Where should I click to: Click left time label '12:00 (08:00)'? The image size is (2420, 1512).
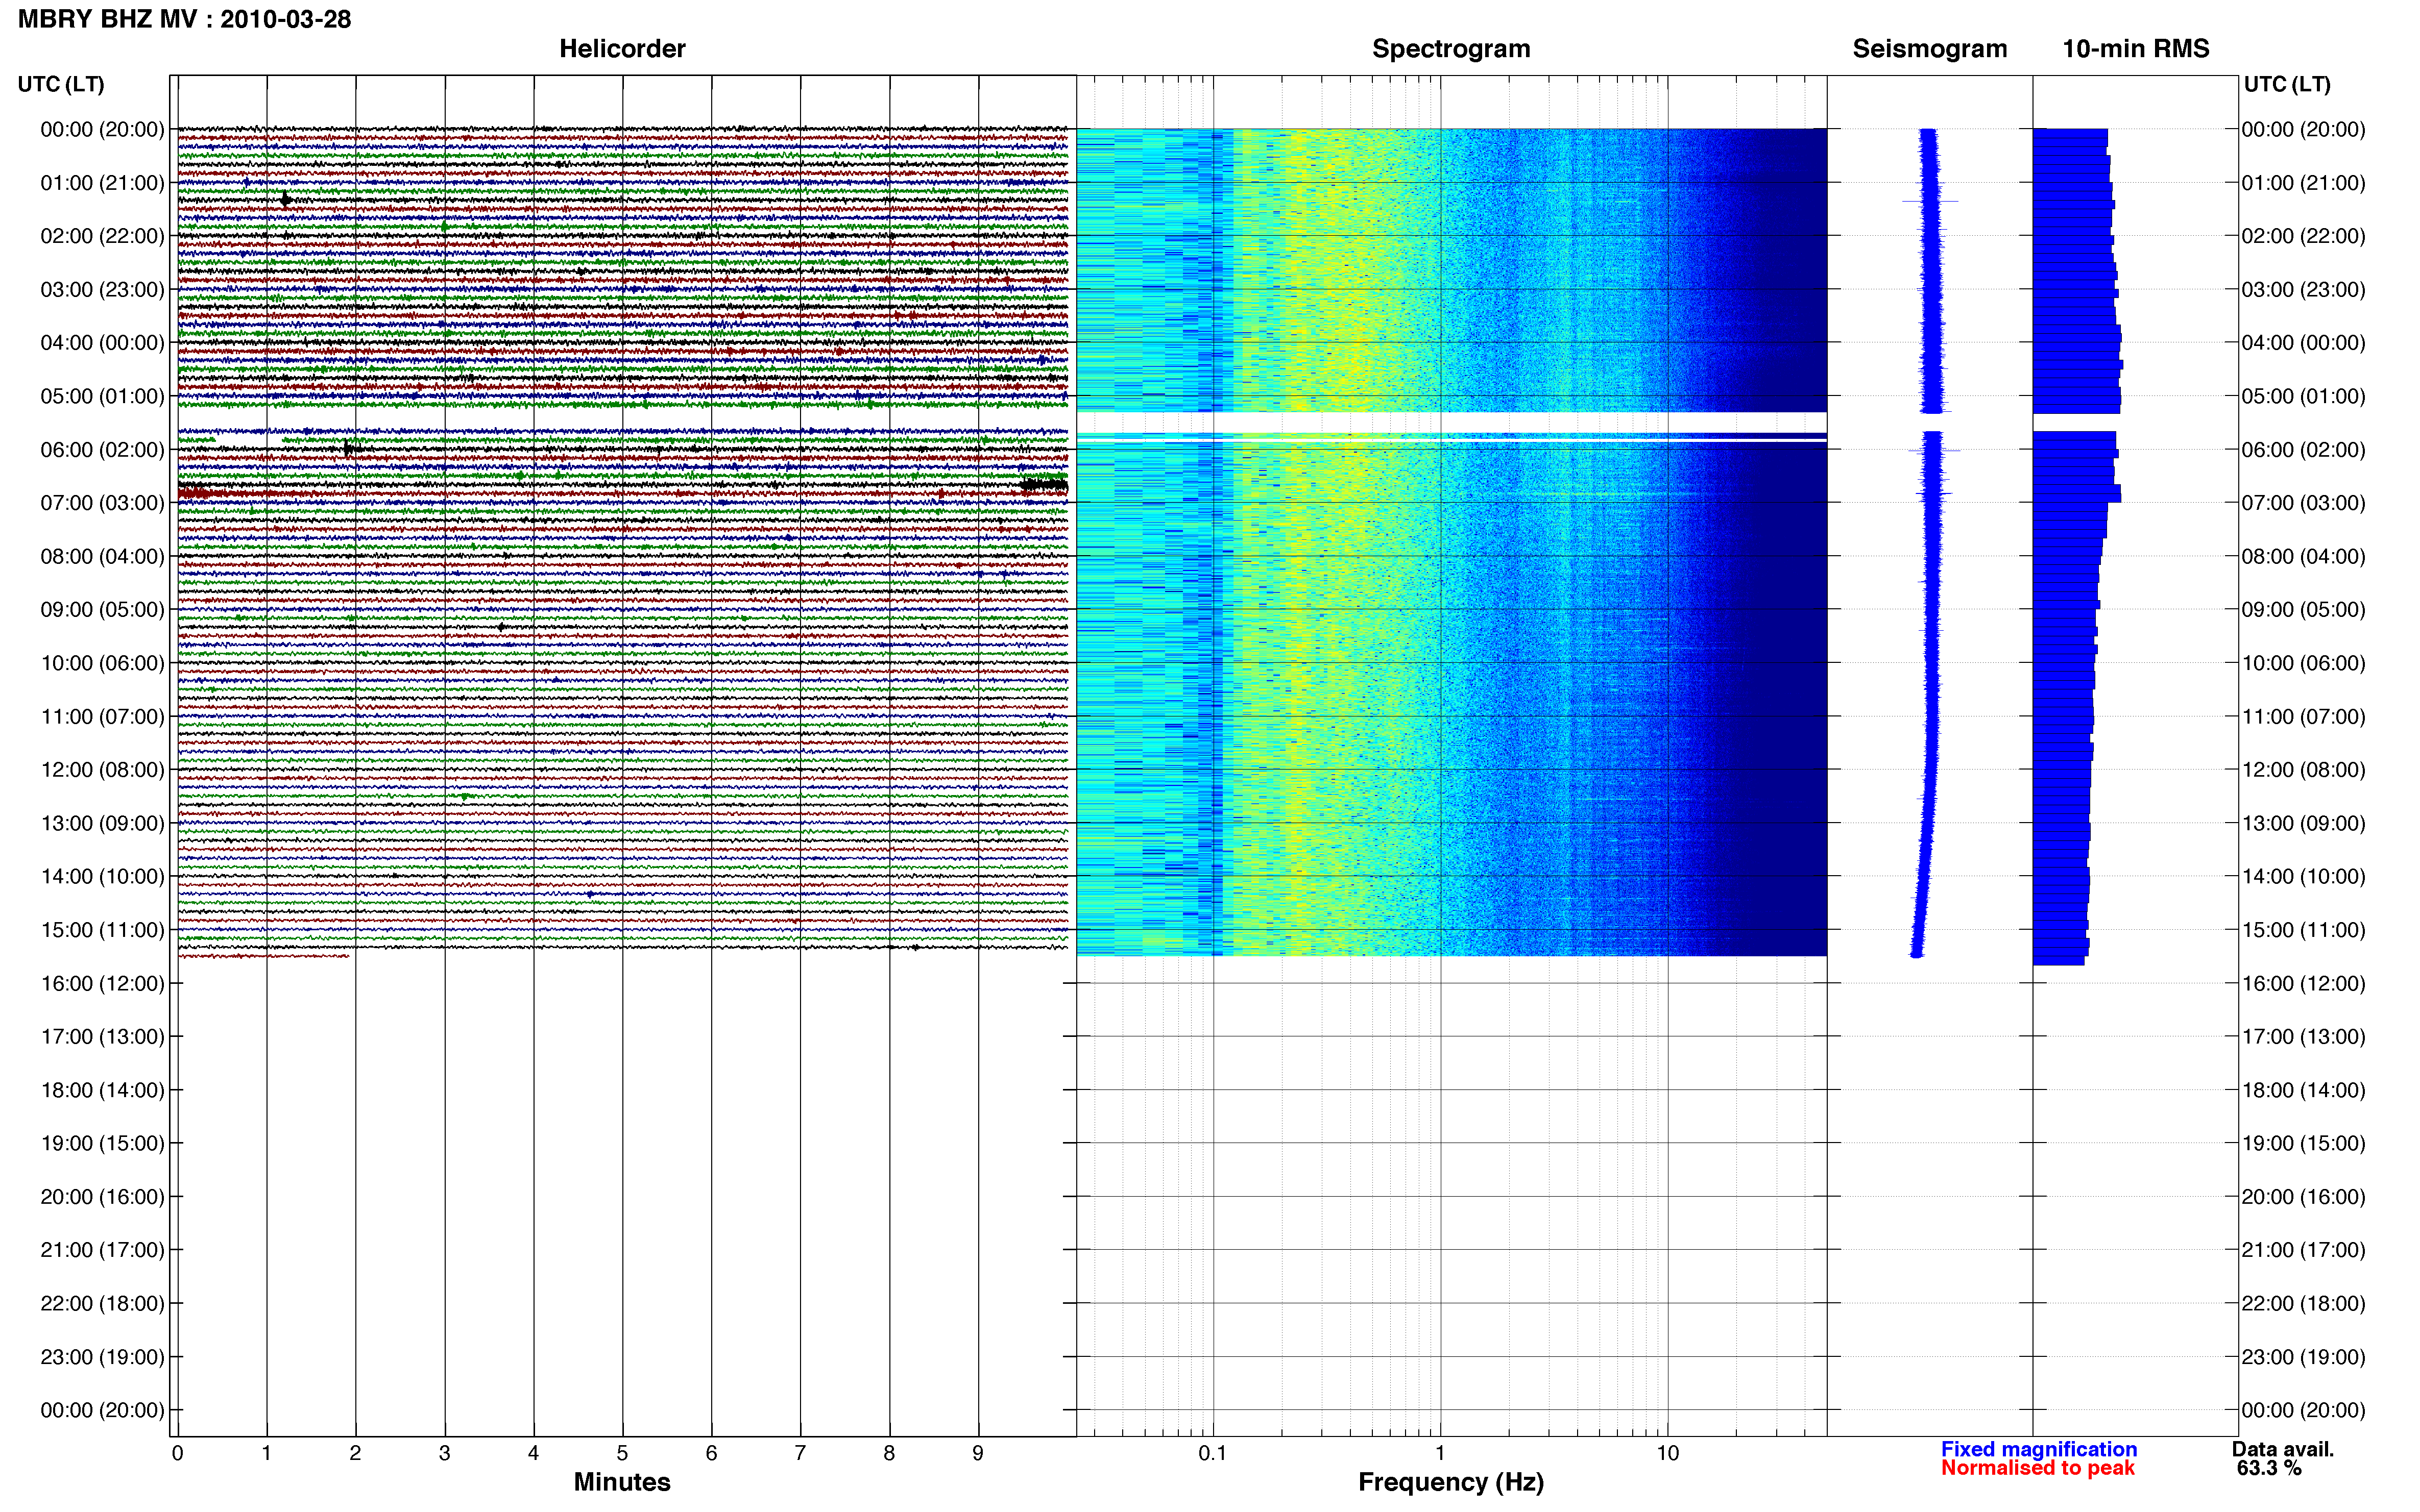pos(102,770)
